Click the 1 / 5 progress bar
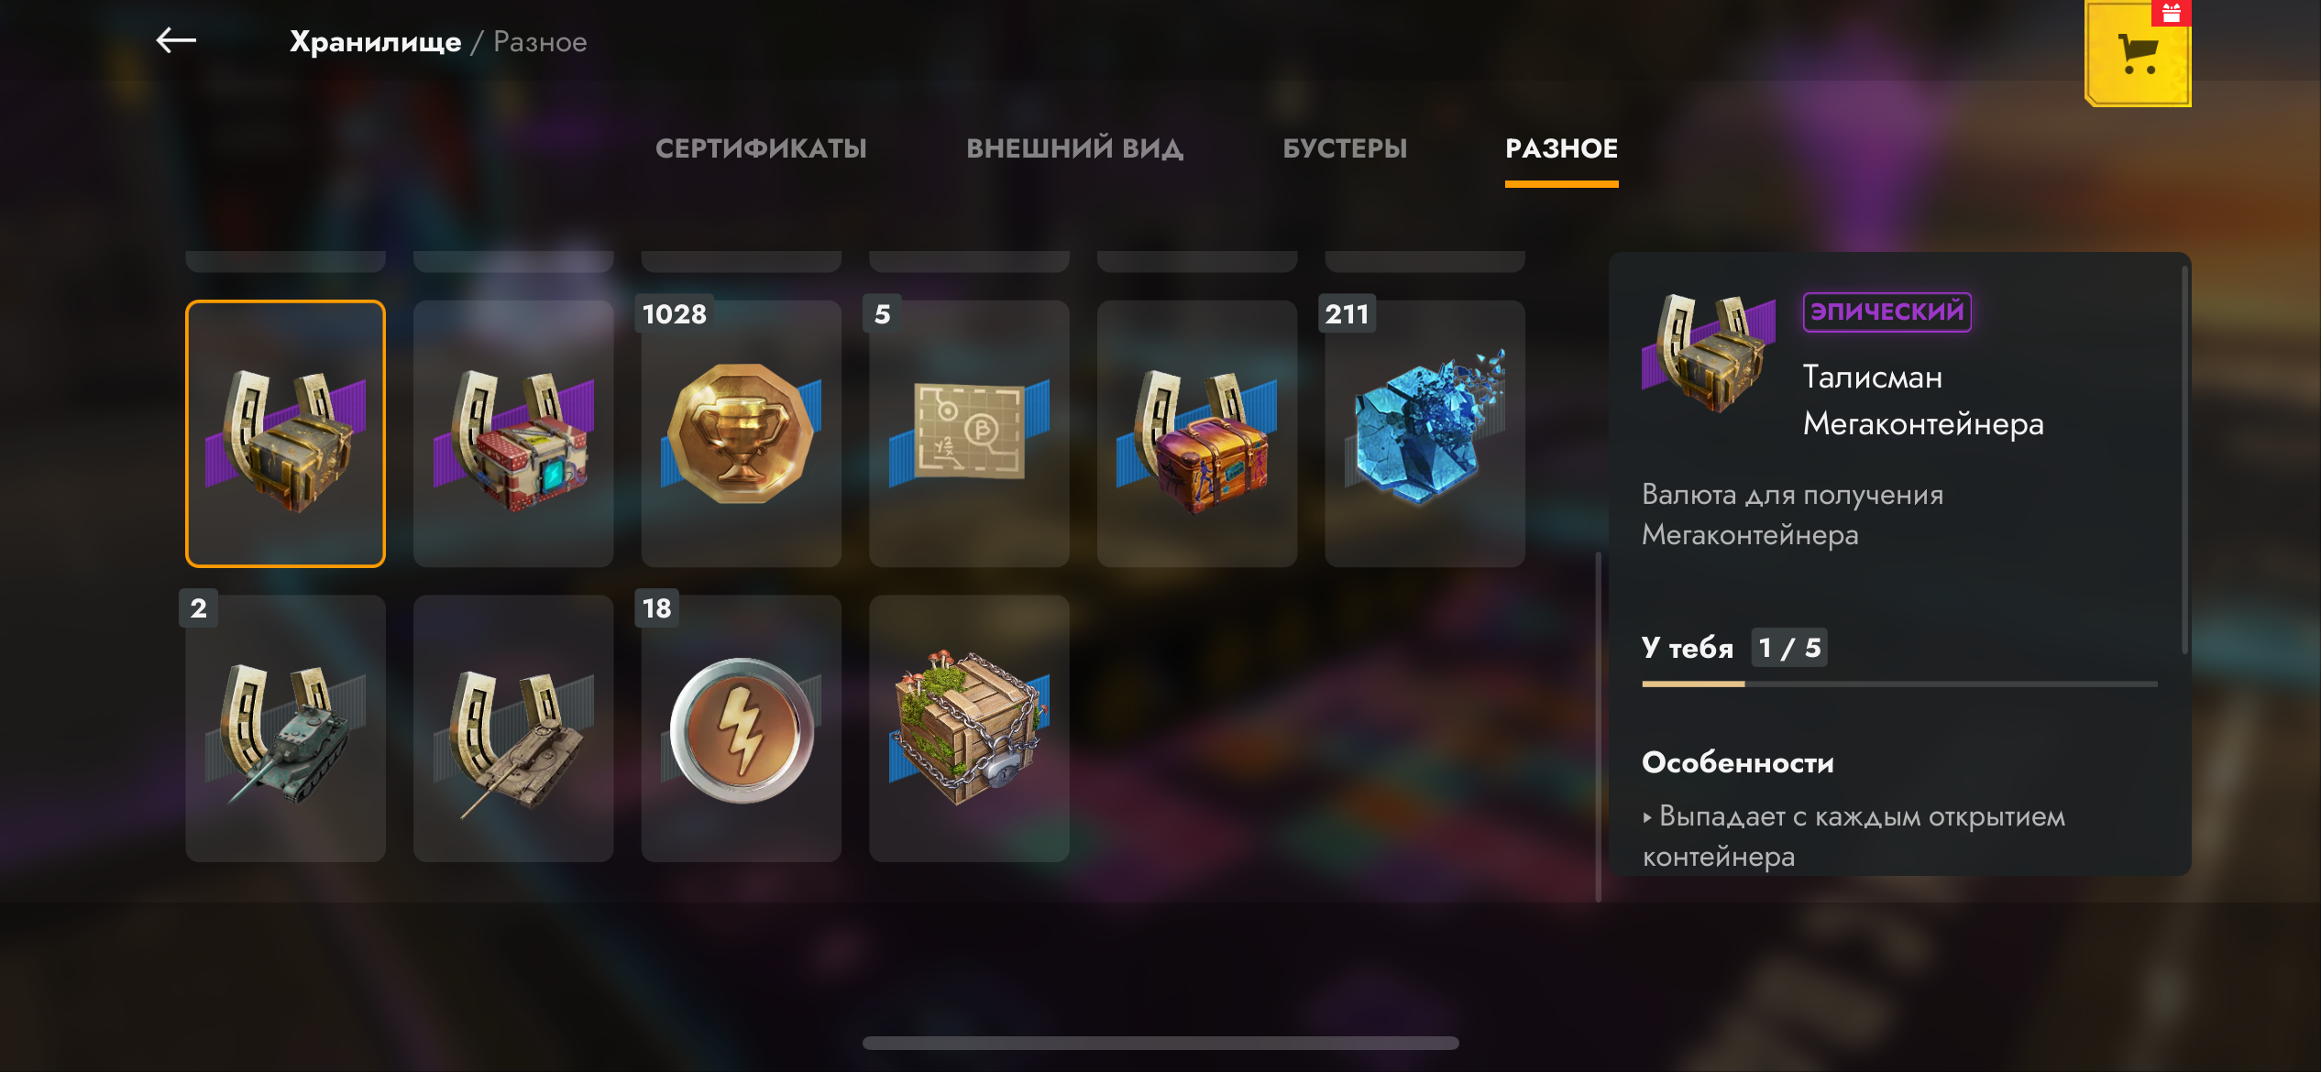The width and height of the screenshot is (2321, 1072). coord(1899,684)
